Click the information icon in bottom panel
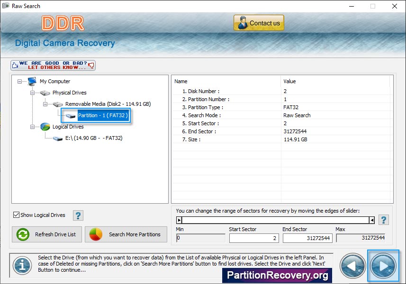The image size is (406, 284). coord(22,266)
